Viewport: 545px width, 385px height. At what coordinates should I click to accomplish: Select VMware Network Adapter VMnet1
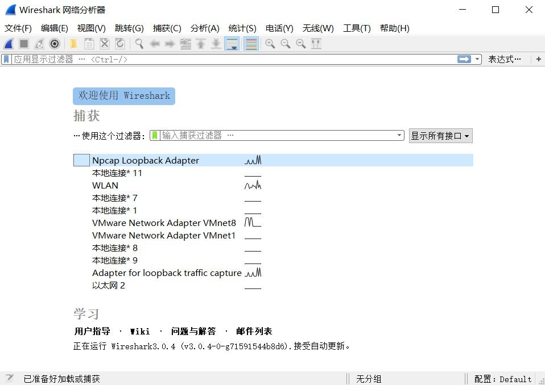point(273,235)
